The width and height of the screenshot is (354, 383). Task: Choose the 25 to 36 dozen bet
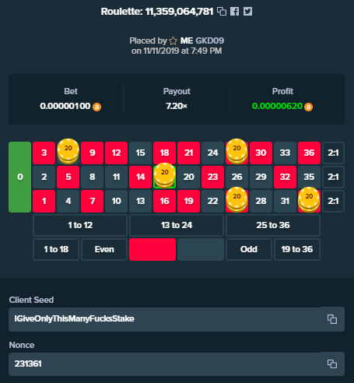click(273, 225)
